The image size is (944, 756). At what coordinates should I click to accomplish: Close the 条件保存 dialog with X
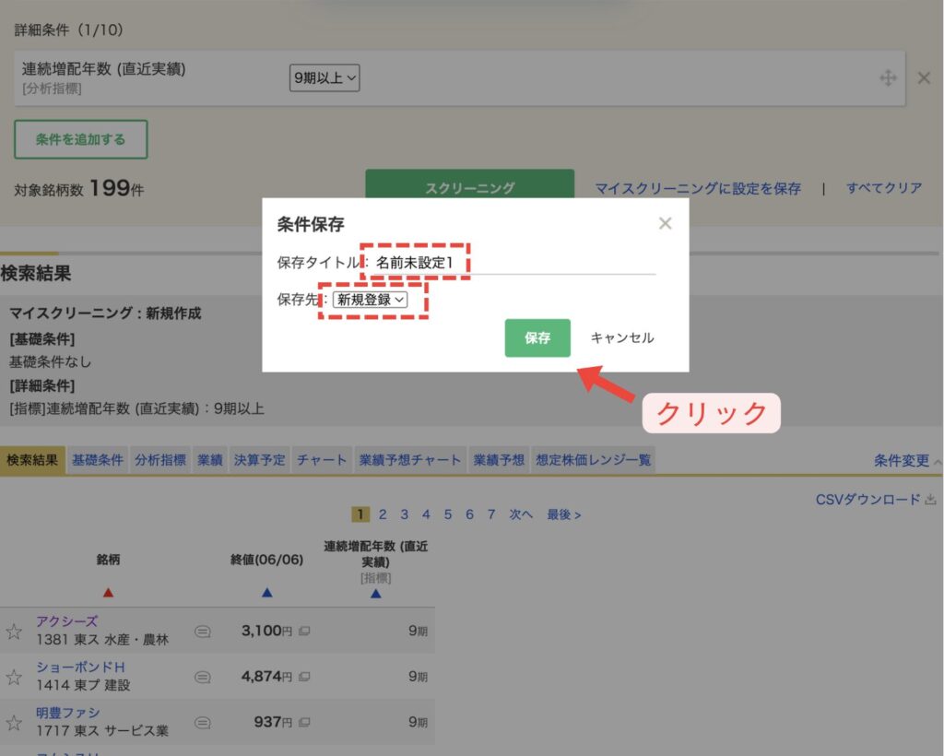click(665, 223)
